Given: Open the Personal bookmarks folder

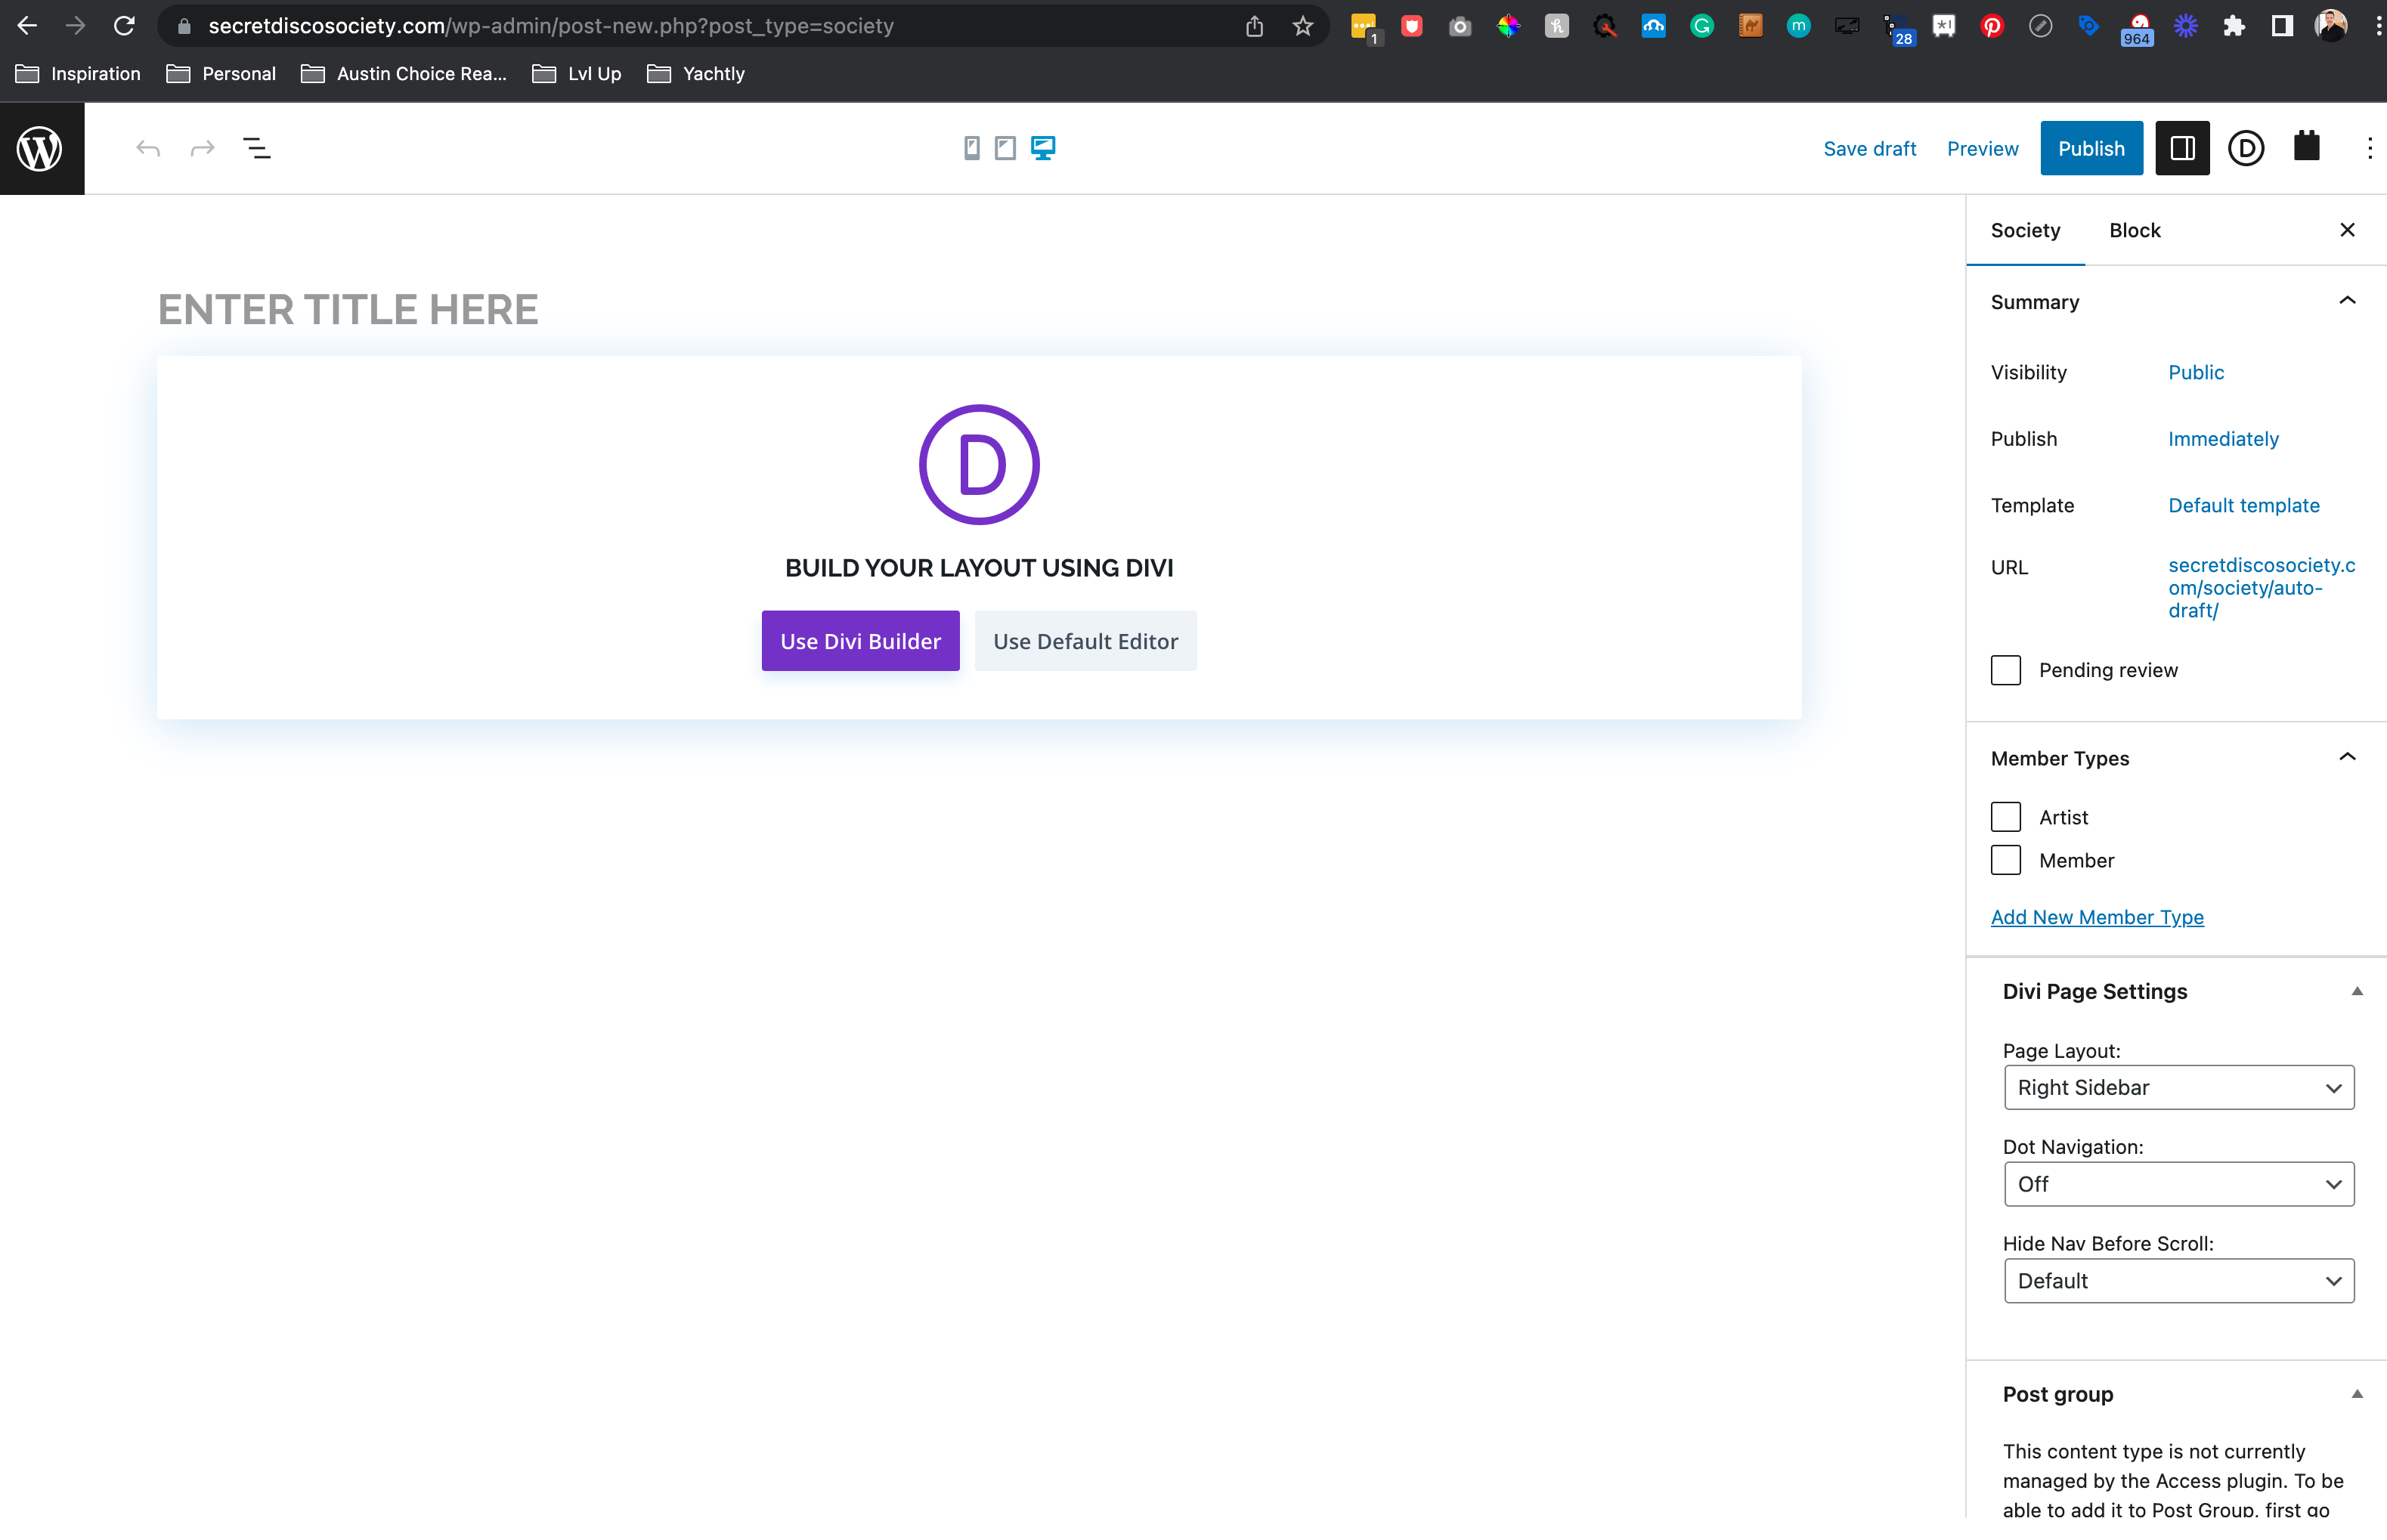Looking at the screenshot, I should [x=221, y=74].
